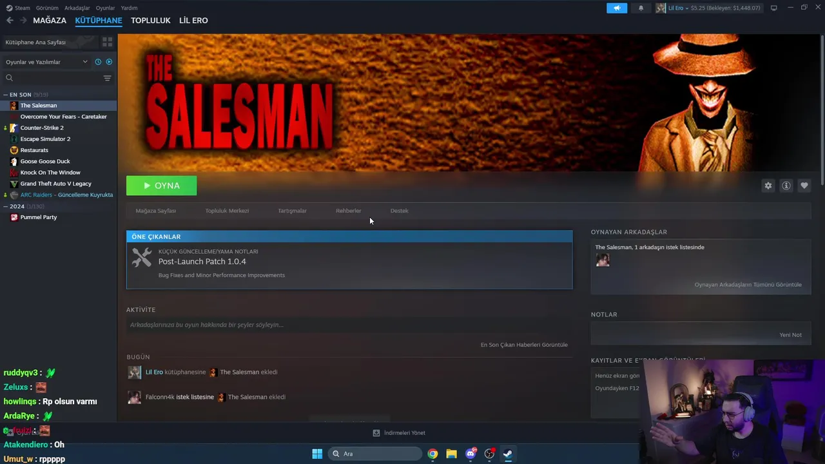Image resolution: width=825 pixels, height=464 pixels.
Task: Switch library to grid view icon
Action: [x=107, y=42]
